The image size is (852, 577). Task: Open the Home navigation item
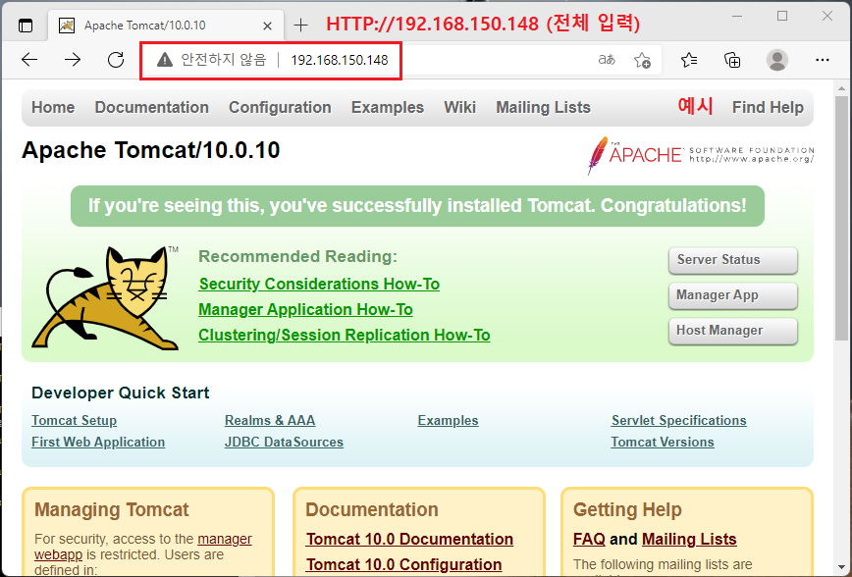point(53,108)
